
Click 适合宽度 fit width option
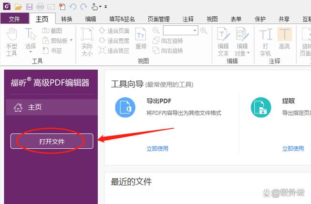[x=114, y=41]
